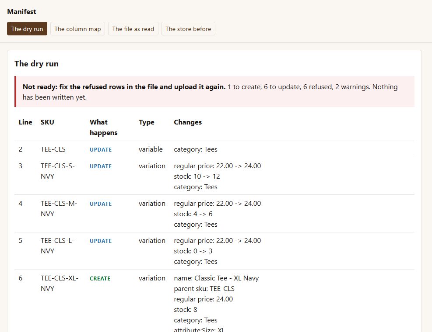Click 'variation' type in line 6
The width and height of the screenshot is (432, 332).
(x=152, y=278)
